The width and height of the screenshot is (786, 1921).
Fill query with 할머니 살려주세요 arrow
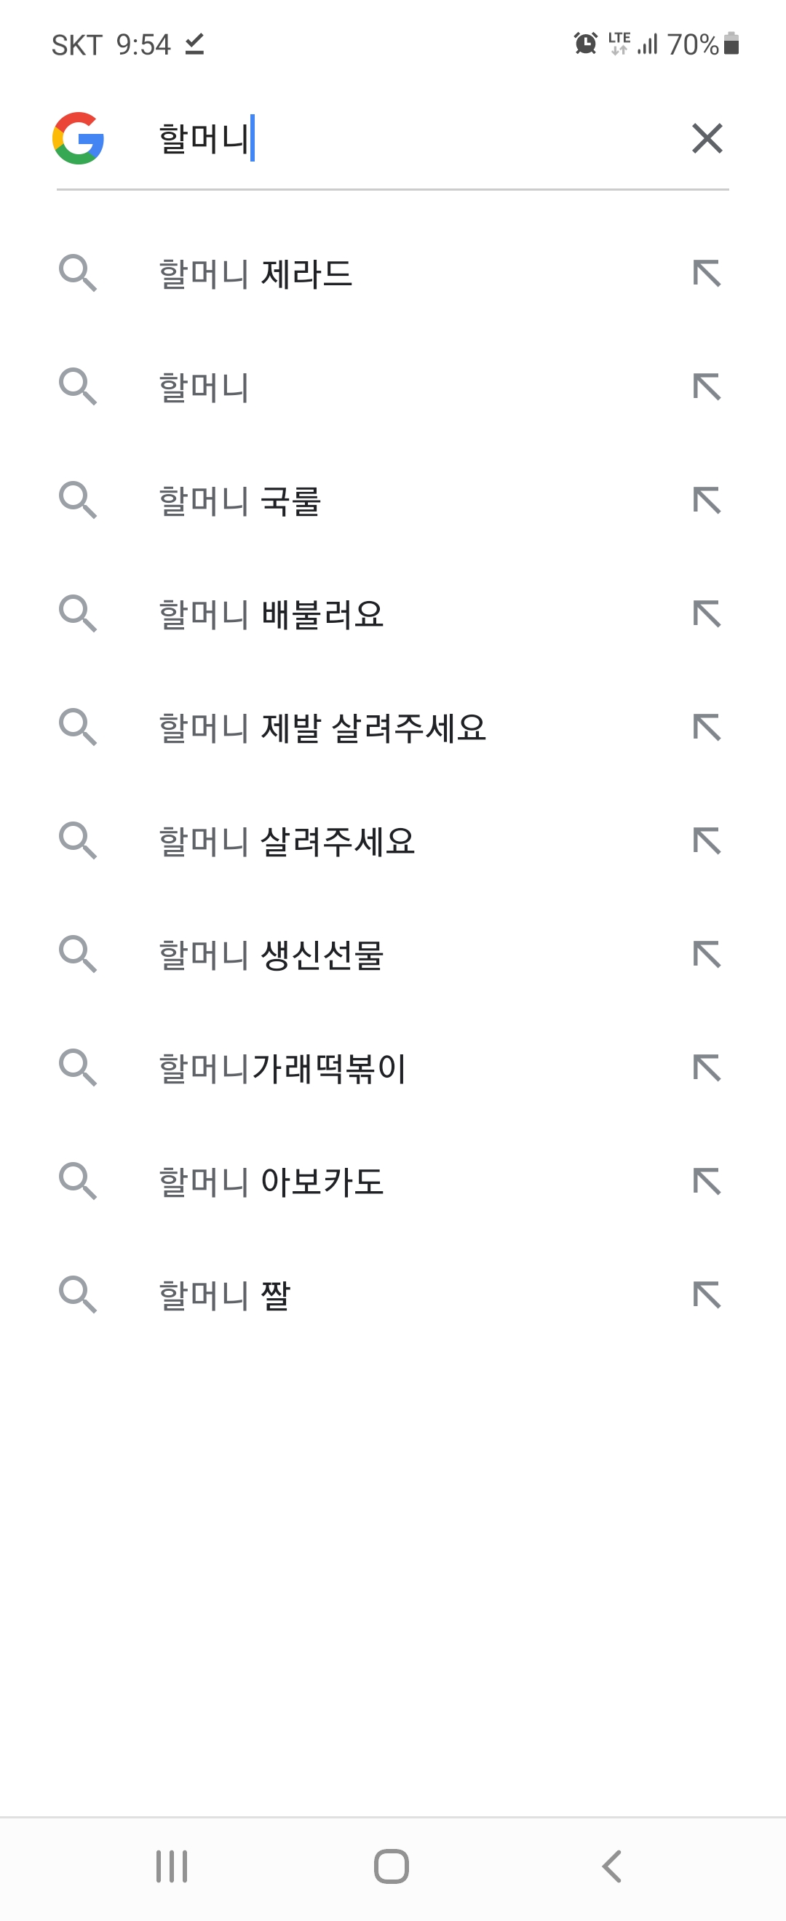(x=707, y=841)
